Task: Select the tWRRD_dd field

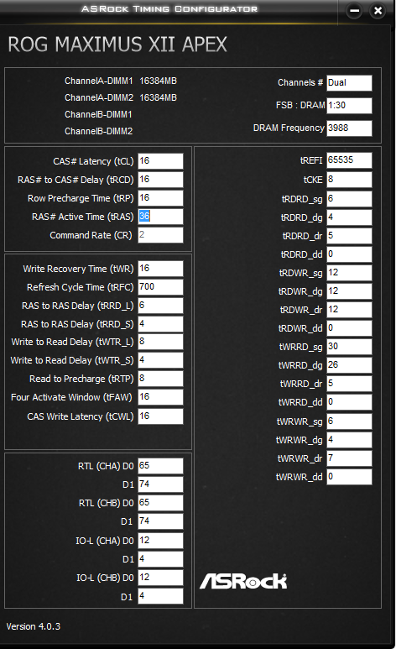Action: pyautogui.click(x=349, y=402)
